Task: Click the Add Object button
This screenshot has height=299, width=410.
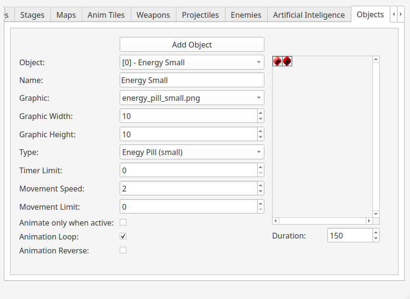Action: 192,45
